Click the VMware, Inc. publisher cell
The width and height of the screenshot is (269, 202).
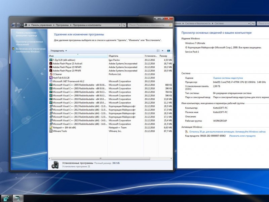pyautogui.click(x=115, y=131)
